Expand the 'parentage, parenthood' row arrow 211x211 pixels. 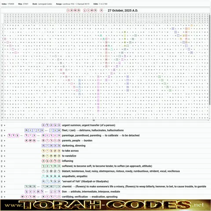(4, 136)
